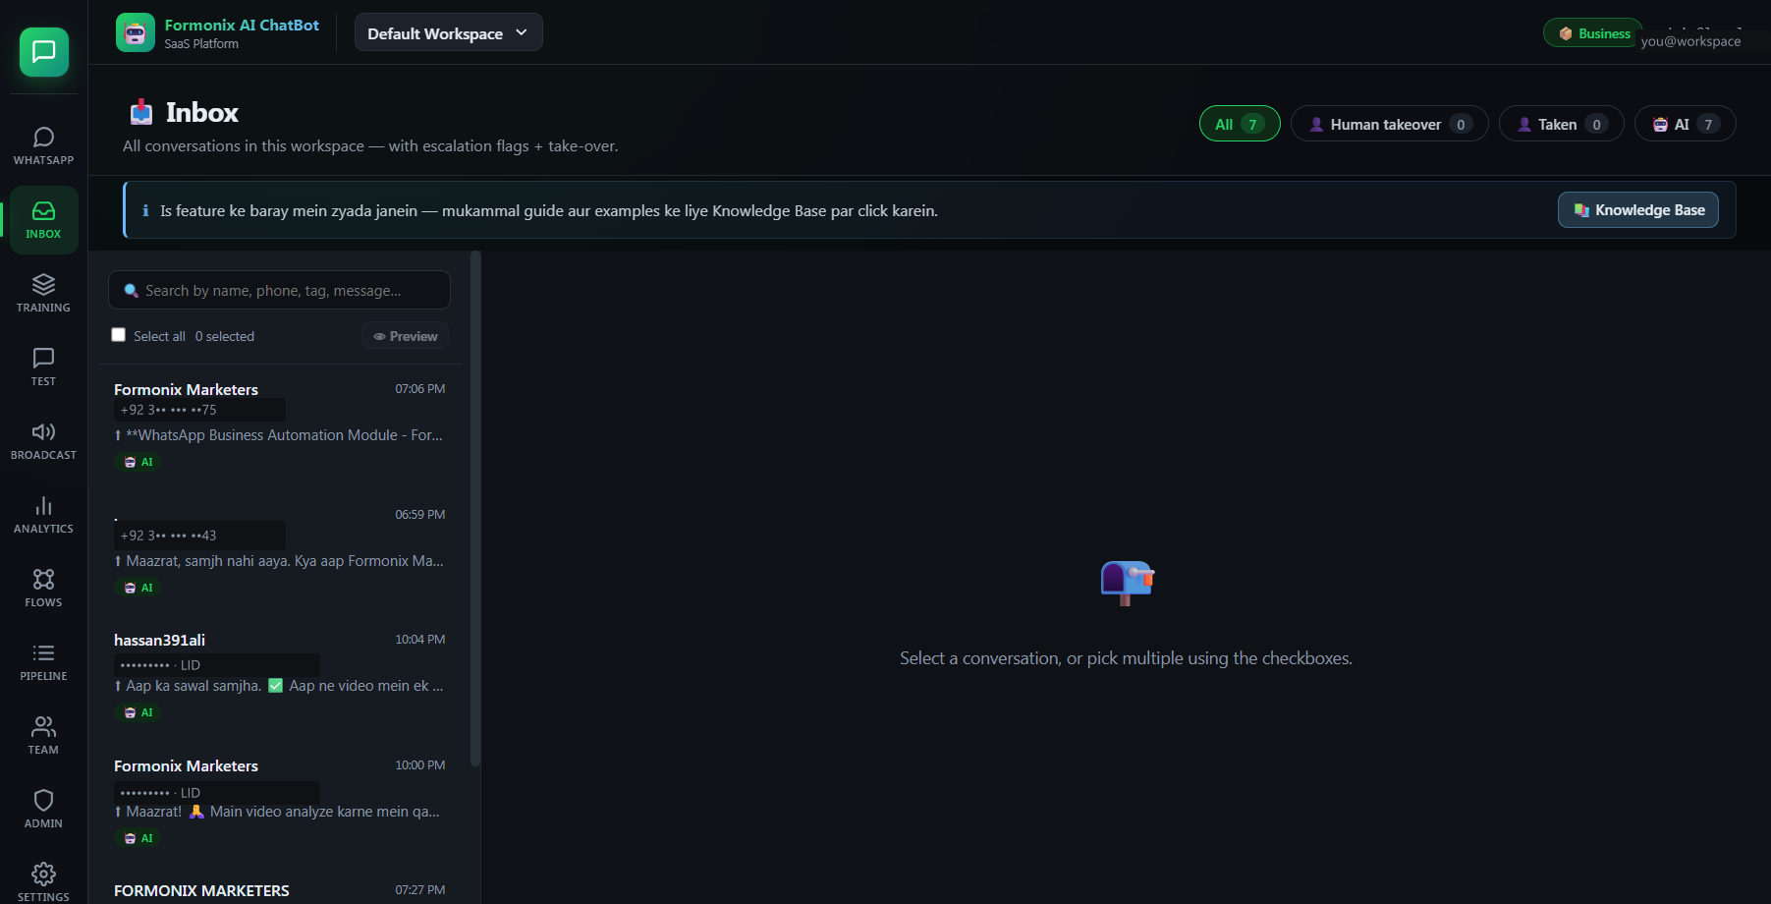Toggle the Preview eye button

[406, 336]
